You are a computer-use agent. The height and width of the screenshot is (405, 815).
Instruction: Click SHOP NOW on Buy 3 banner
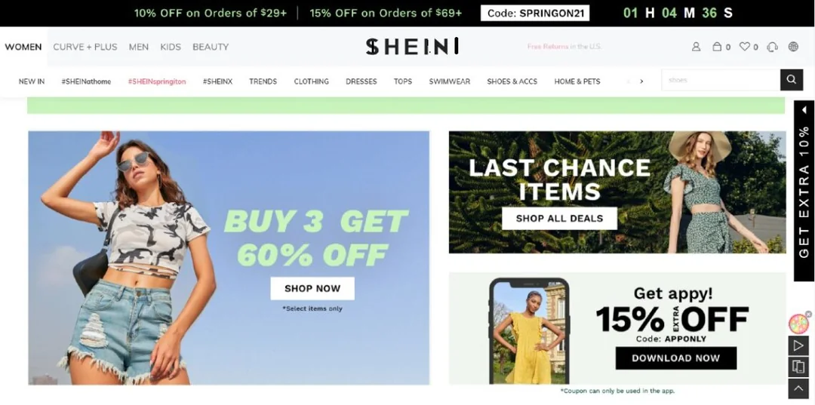pos(312,288)
